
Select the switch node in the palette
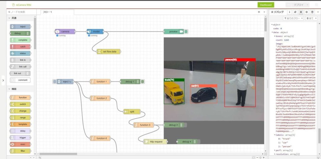pyautogui.click(x=20, y=104)
